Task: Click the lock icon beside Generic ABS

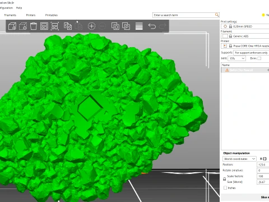Action: pyautogui.click(x=230, y=36)
